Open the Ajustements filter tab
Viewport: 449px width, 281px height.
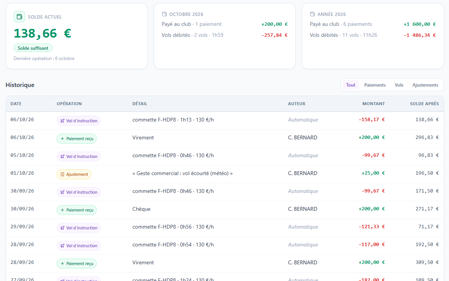click(x=425, y=85)
